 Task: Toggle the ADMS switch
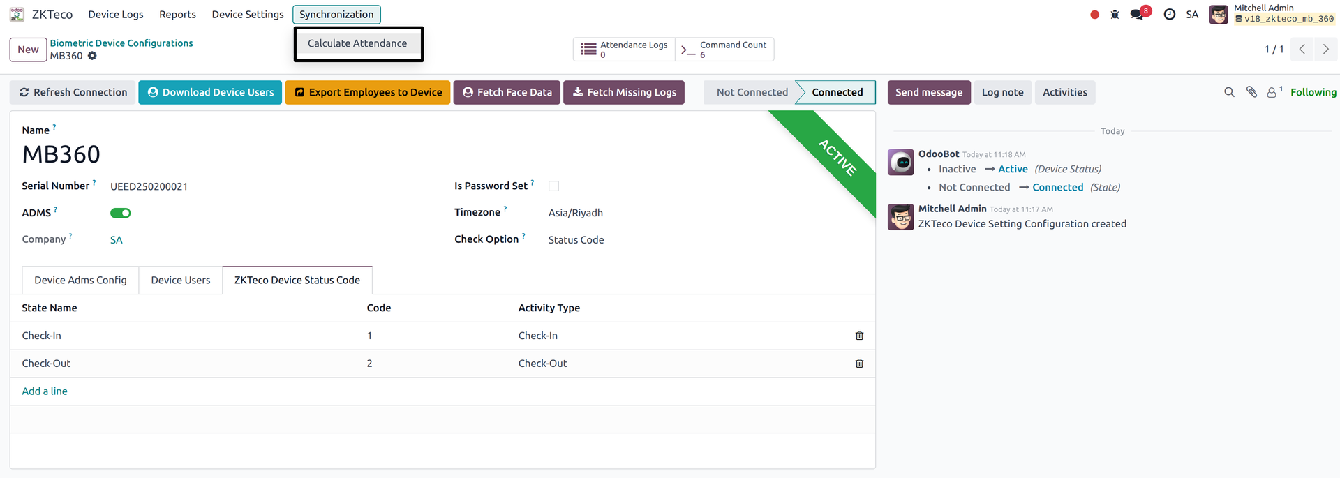121,213
